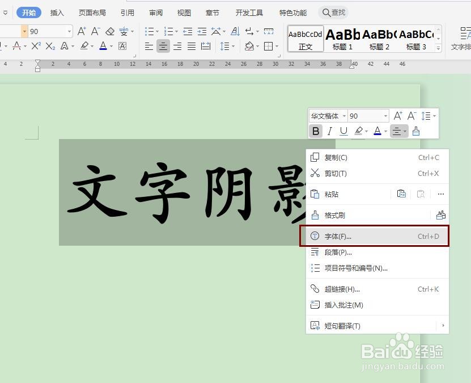
Task: Apply the 正文 style
Action: tap(305, 39)
